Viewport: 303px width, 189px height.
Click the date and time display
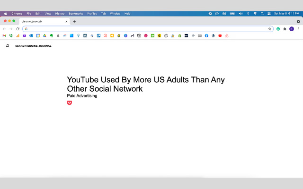click(x=286, y=14)
